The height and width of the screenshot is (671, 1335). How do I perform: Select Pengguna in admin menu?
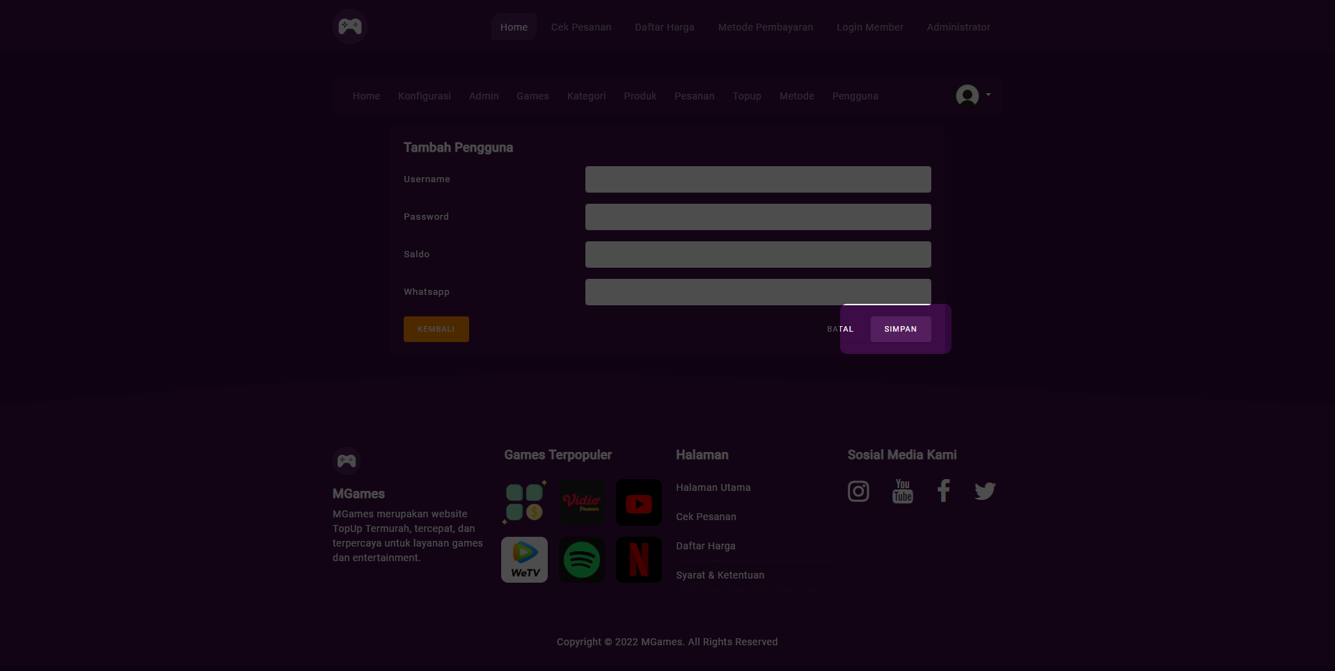[x=855, y=96]
